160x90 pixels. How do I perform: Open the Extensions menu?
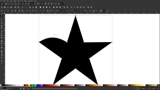tap(30, 1)
